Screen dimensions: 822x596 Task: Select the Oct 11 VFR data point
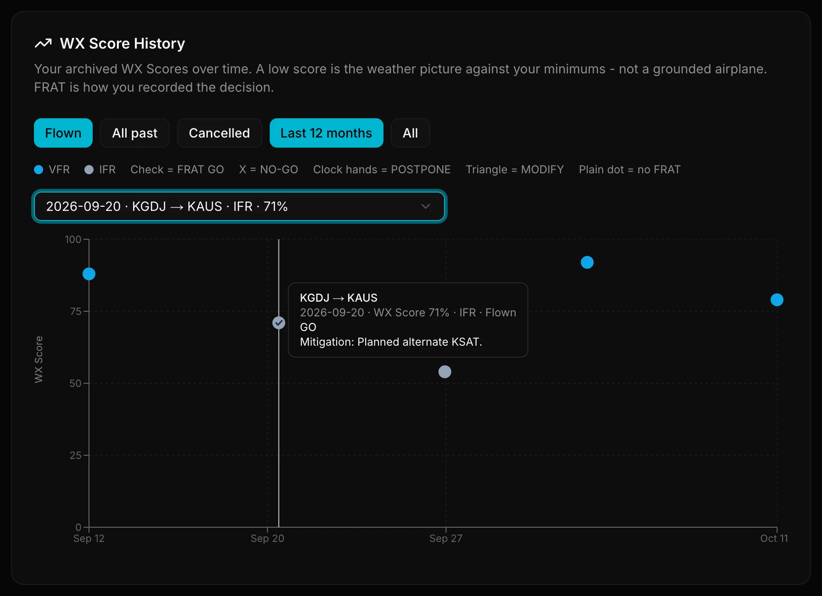point(777,300)
